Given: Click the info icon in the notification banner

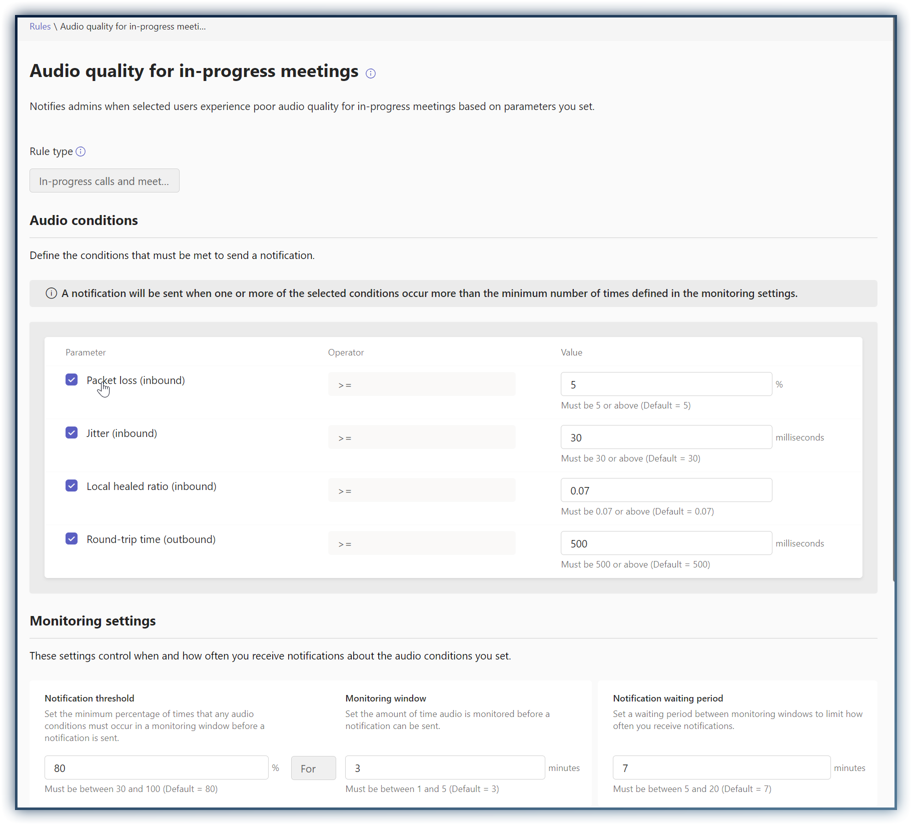Looking at the screenshot, I should pyautogui.click(x=52, y=293).
